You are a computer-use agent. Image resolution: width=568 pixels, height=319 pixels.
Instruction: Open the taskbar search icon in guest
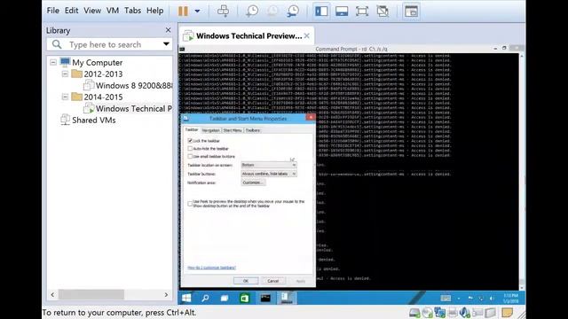(205, 298)
